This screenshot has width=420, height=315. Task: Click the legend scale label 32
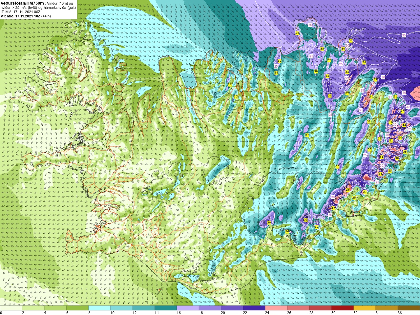pyautogui.click(x=356, y=313)
